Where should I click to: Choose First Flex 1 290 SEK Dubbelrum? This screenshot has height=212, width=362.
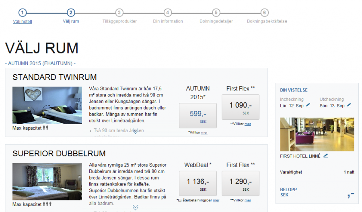(240, 183)
